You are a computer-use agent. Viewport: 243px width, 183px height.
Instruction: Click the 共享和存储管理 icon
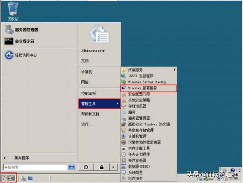pyautogui.click(x=123, y=130)
